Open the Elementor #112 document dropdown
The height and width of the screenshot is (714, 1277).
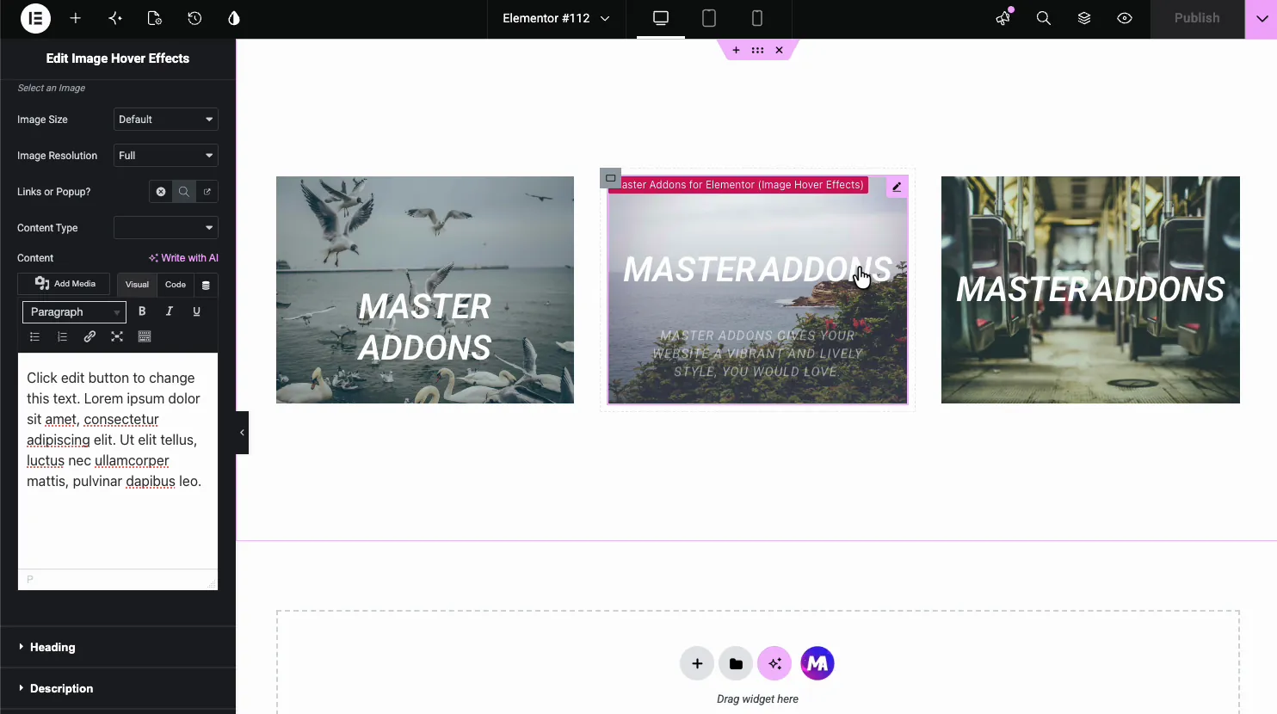(556, 18)
